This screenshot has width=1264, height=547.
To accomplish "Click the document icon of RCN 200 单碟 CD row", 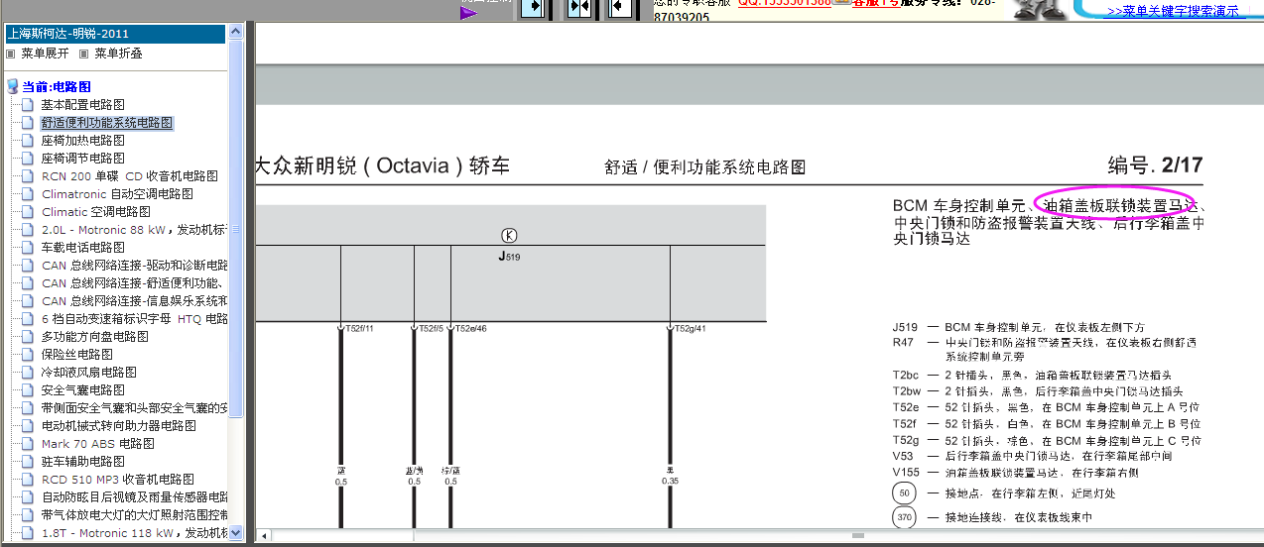I will pyautogui.click(x=28, y=176).
